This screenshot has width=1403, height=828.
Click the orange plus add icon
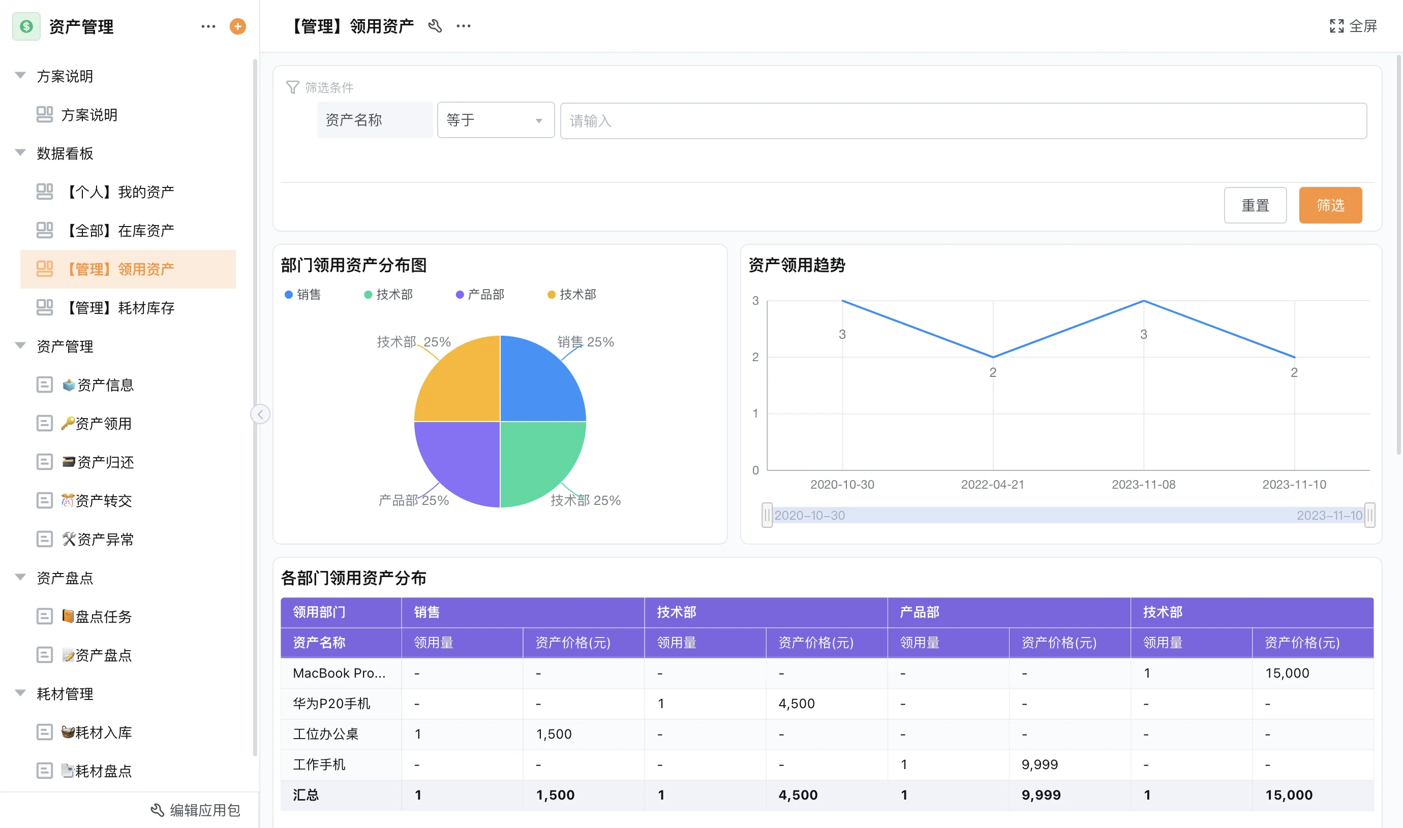pos(238,26)
